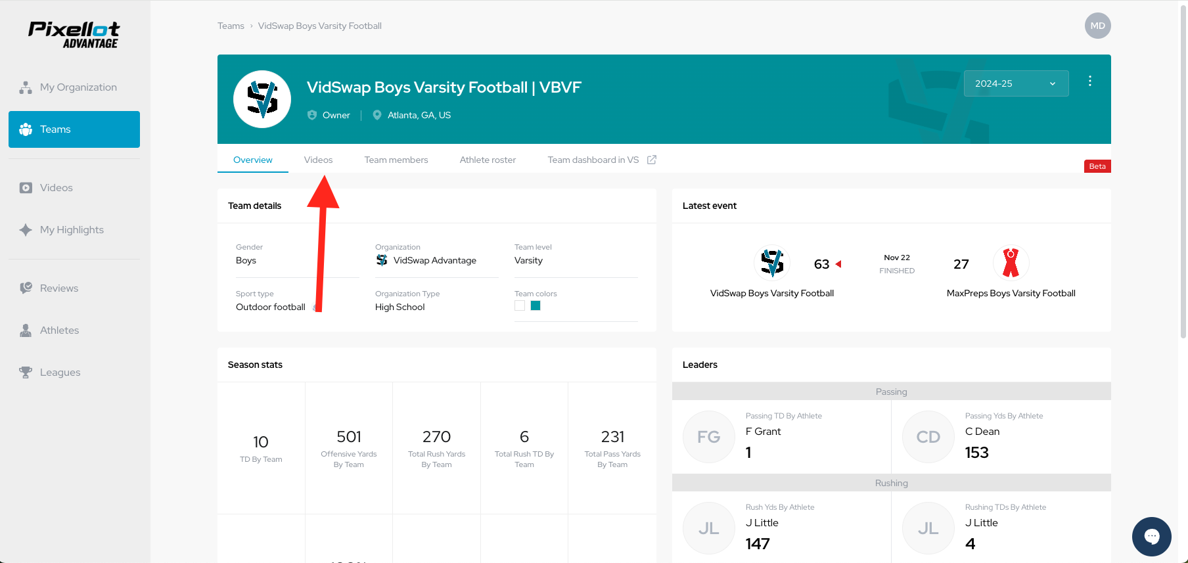Switch to the Videos tab

[319, 160]
